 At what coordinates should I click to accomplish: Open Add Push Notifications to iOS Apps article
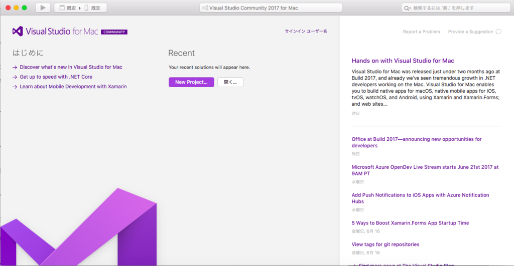point(420,198)
